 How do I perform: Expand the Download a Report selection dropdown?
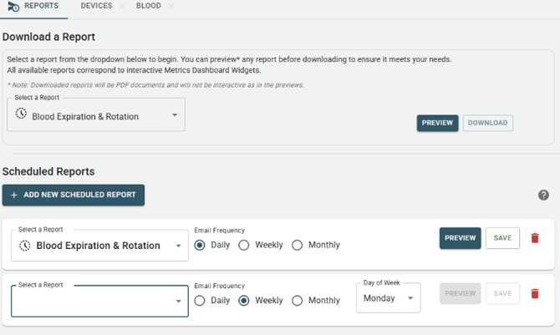pyautogui.click(x=175, y=115)
